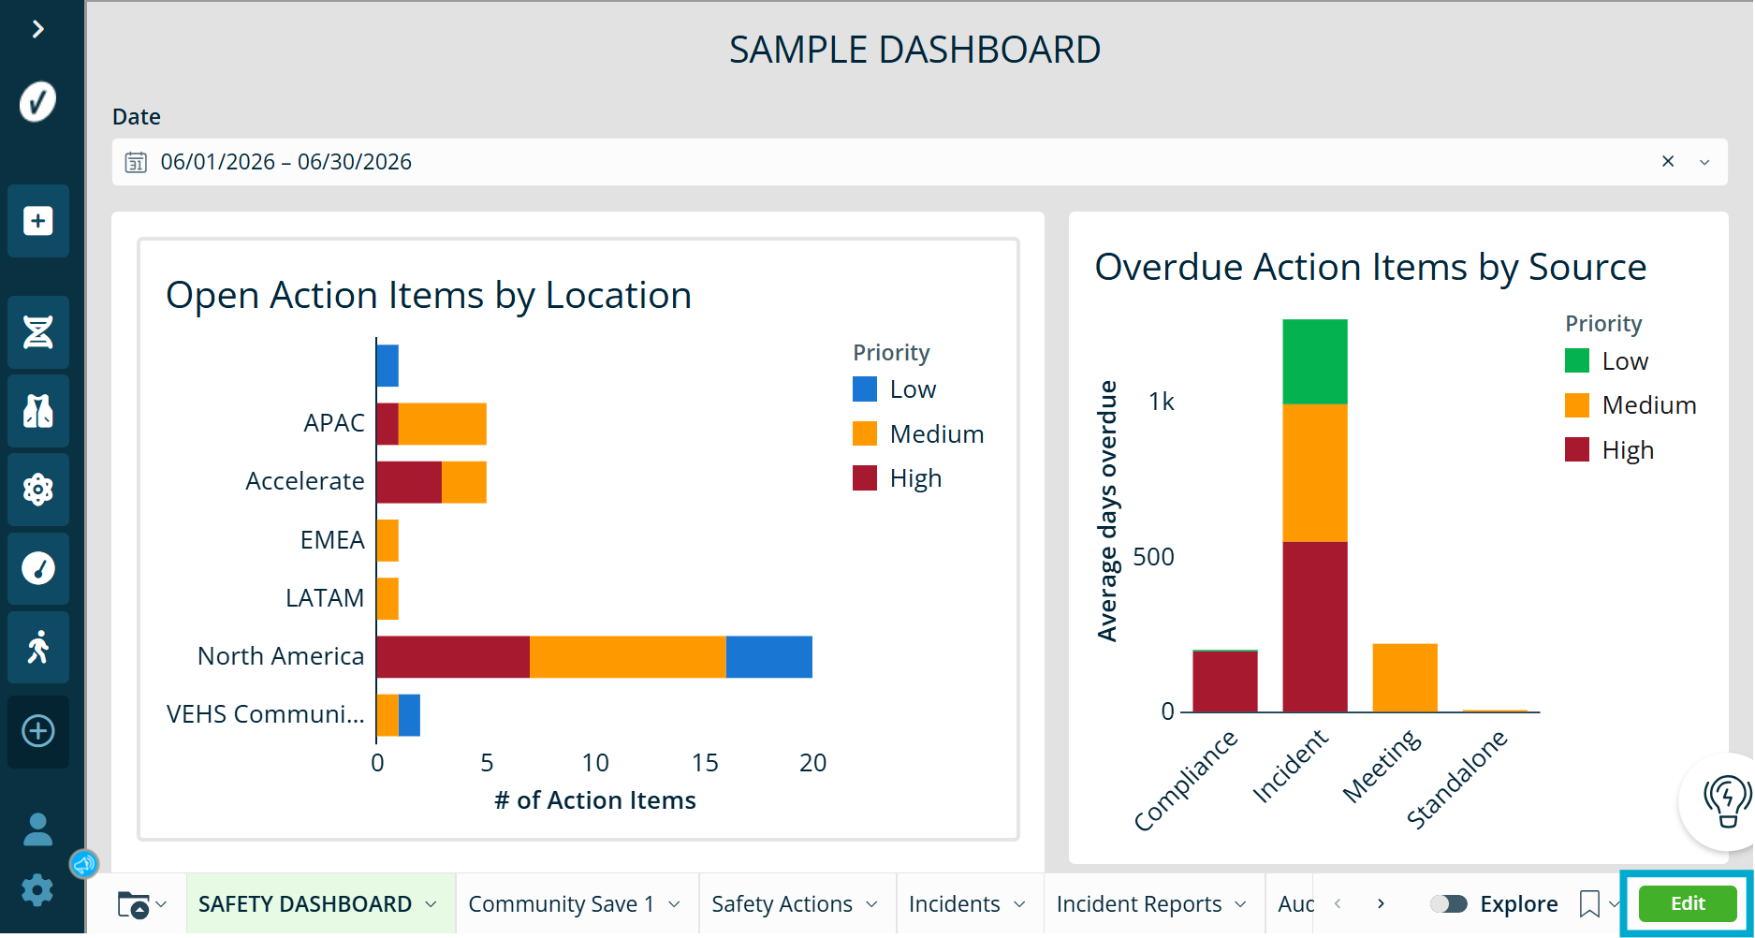Open the walking person module icon
The height and width of the screenshot is (938, 1755).
(38, 647)
